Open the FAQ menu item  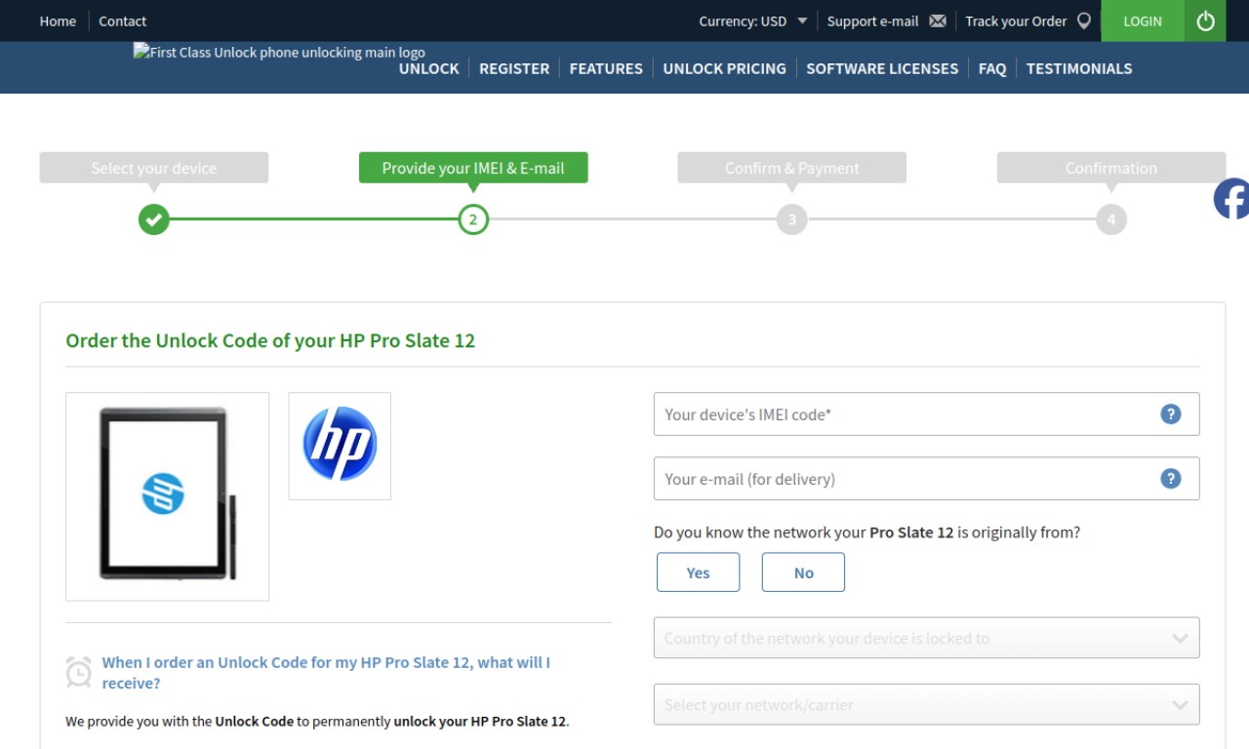(992, 68)
